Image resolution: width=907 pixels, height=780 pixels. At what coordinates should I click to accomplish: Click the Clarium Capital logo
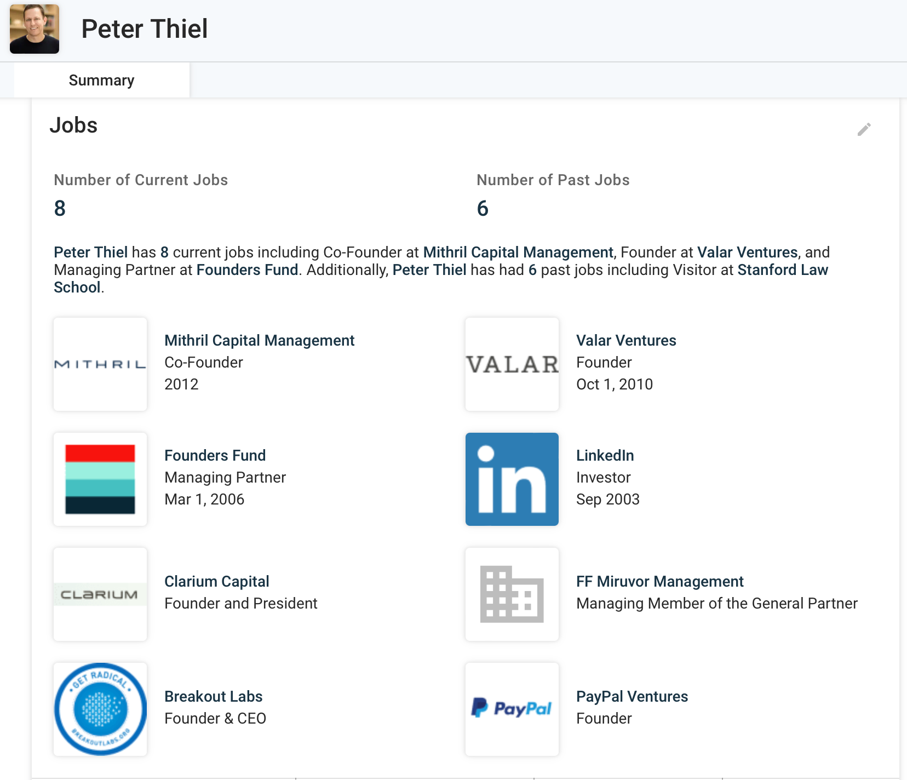pos(100,594)
